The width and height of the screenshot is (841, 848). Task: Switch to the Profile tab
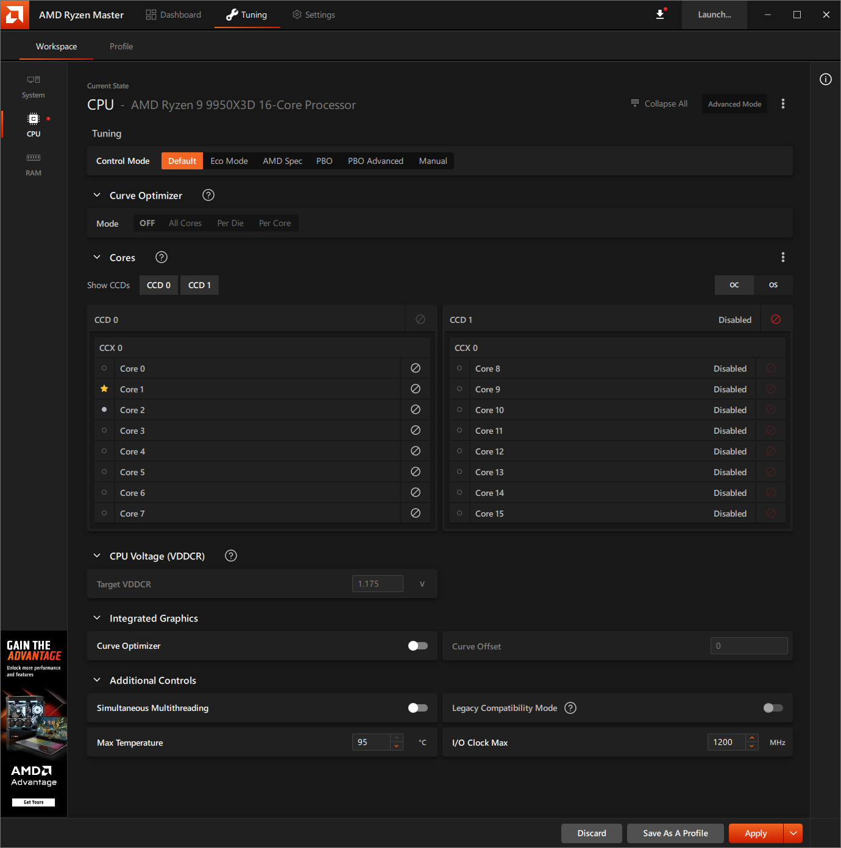click(121, 46)
